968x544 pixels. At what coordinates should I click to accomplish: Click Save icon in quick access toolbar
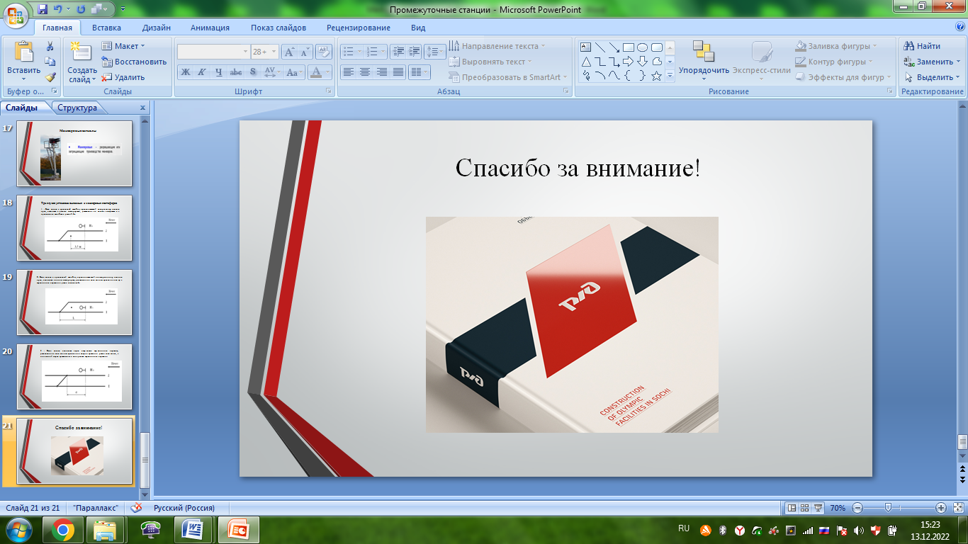(x=43, y=9)
